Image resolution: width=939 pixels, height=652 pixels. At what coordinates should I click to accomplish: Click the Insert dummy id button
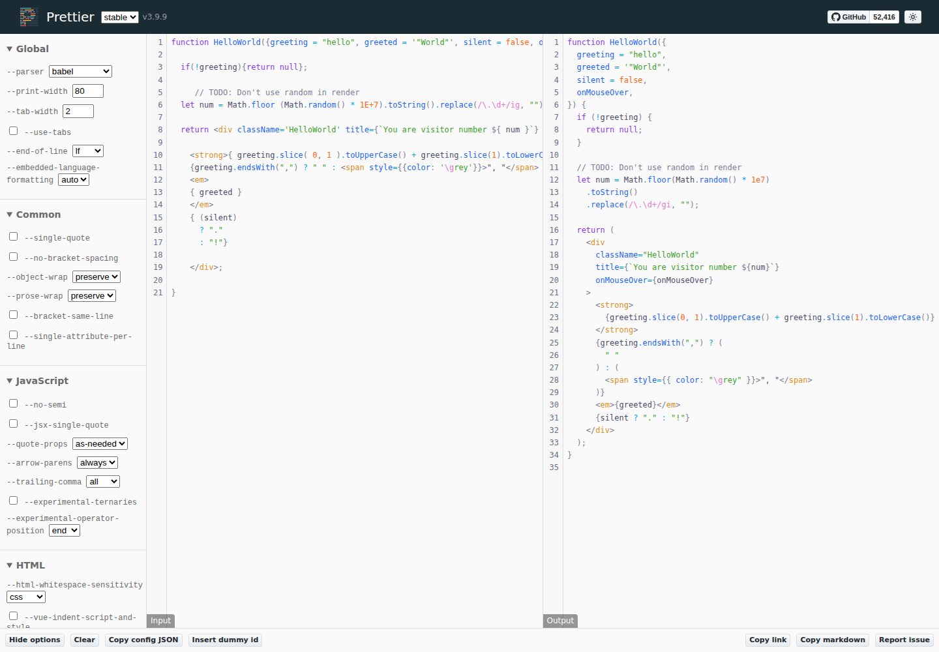(225, 640)
